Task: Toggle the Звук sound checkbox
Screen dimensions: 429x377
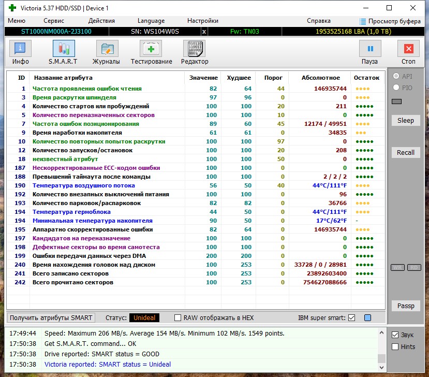Action: tap(395, 335)
